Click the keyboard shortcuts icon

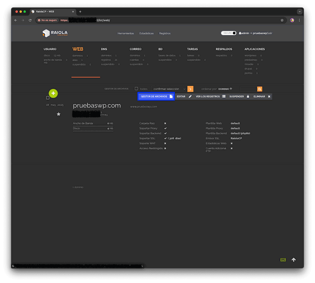tap(283, 260)
